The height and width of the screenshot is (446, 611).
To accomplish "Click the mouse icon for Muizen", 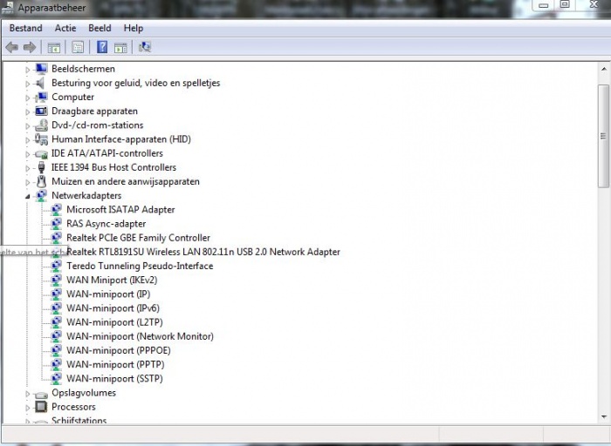I will click(41, 181).
